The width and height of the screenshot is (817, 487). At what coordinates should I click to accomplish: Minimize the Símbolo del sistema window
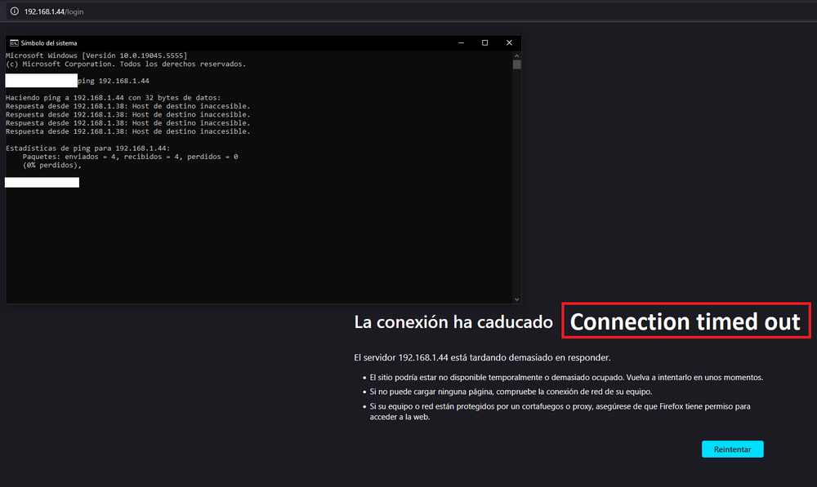[x=461, y=42]
